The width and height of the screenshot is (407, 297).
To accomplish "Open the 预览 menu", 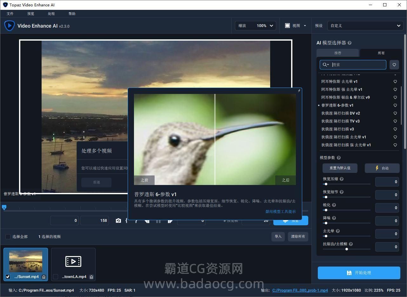I will click(x=31, y=14).
